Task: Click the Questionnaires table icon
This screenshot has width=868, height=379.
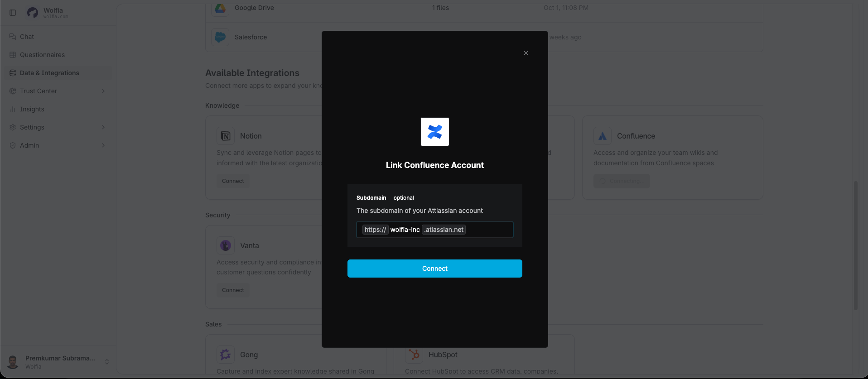Action: click(x=13, y=55)
